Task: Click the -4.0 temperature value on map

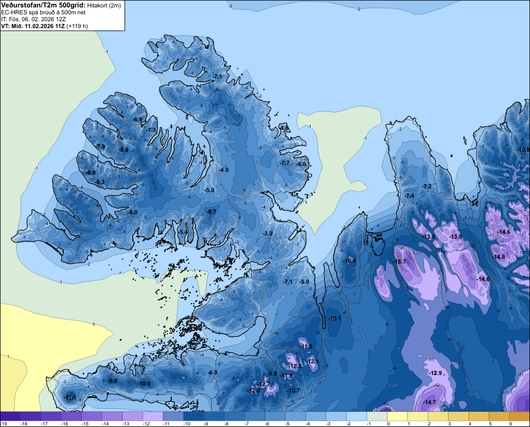Action: [224, 170]
